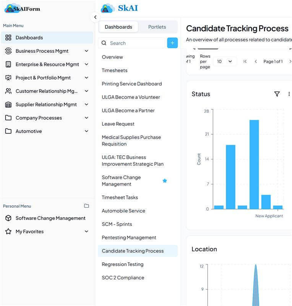Switch to the Portlets tab
292x306 pixels.
pyautogui.click(x=157, y=27)
